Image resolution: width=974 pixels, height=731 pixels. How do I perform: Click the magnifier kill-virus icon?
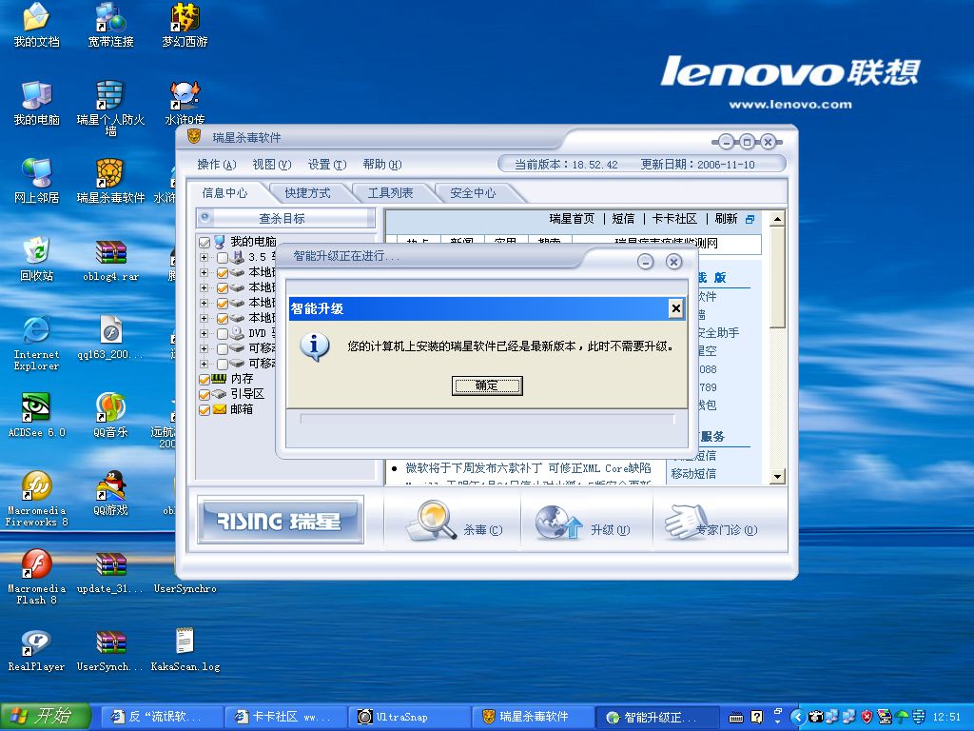(x=431, y=521)
